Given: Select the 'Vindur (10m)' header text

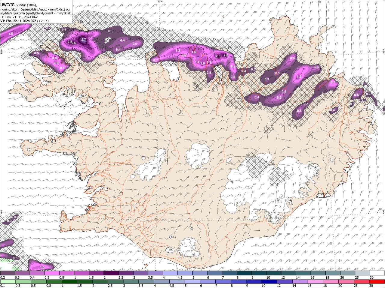Looking at the screenshot, I should click(26, 5).
